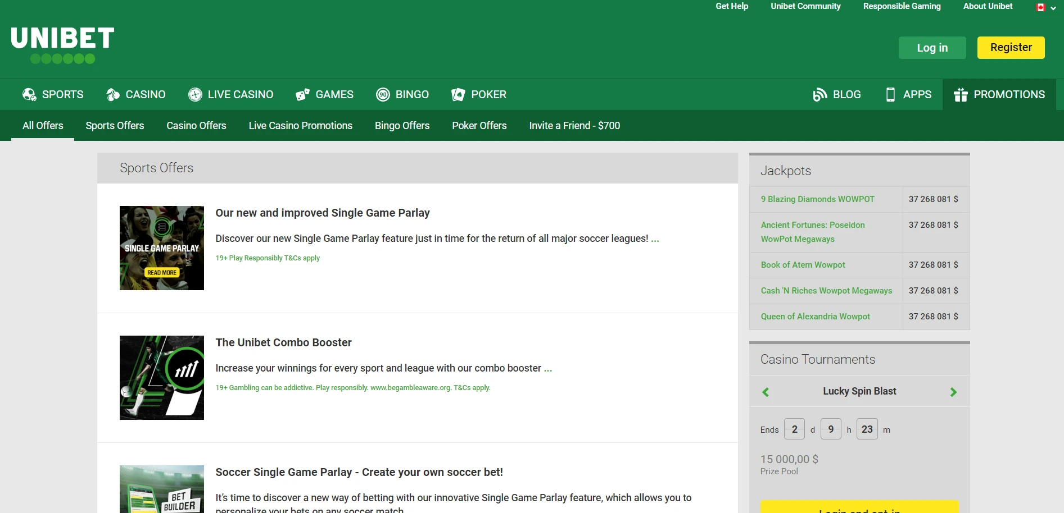Open the Single Game Parlay thumbnail image

pos(162,248)
